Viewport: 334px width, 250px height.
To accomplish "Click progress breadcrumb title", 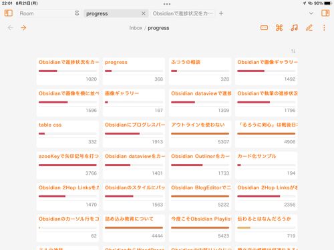I will coord(158,28).
